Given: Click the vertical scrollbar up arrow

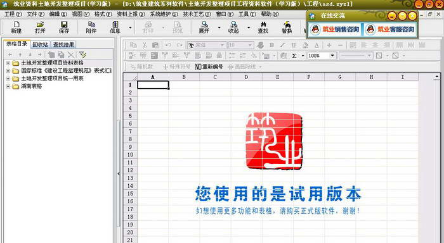Looking at the screenshot, I should click(x=436, y=77).
